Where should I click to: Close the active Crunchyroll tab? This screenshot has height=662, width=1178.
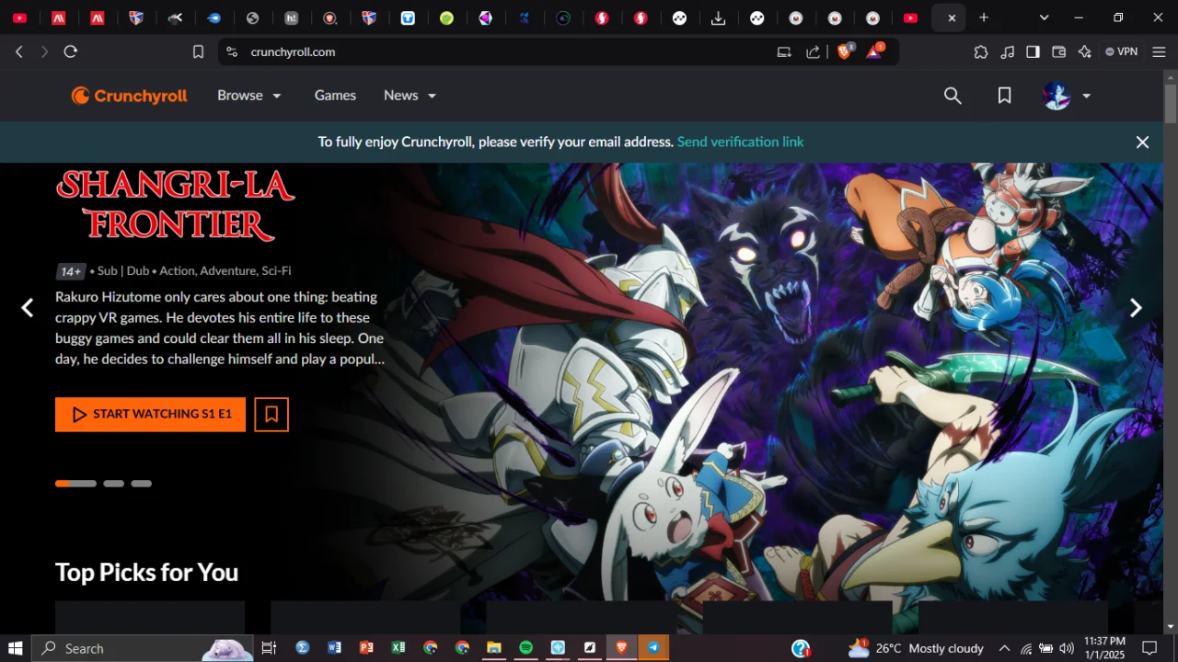coord(952,17)
